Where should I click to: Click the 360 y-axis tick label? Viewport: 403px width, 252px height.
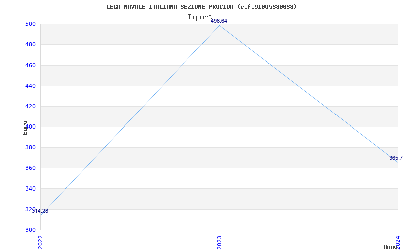pyautogui.click(x=30, y=168)
